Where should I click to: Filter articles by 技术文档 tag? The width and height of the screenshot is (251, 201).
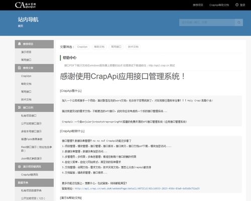pos(133,47)
